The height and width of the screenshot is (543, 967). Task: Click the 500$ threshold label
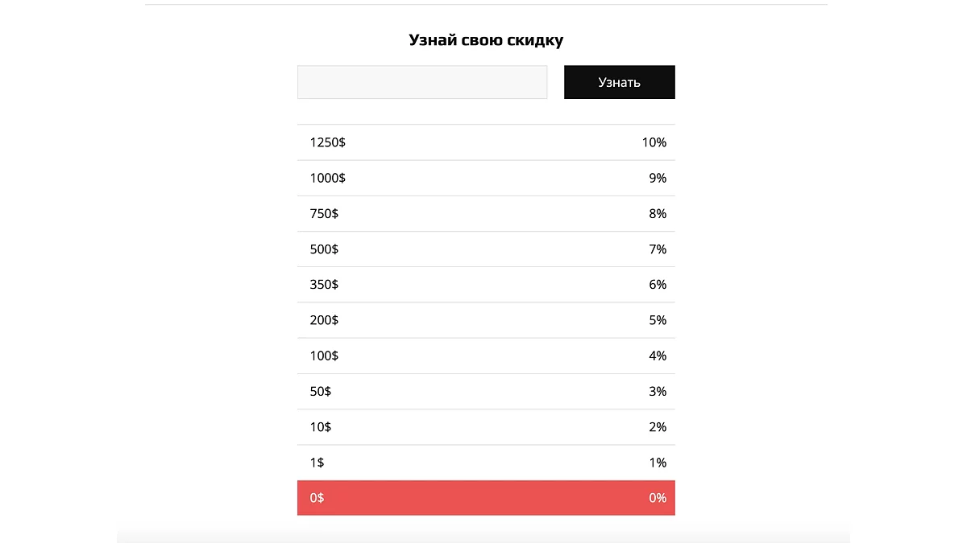click(x=324, y=249)
